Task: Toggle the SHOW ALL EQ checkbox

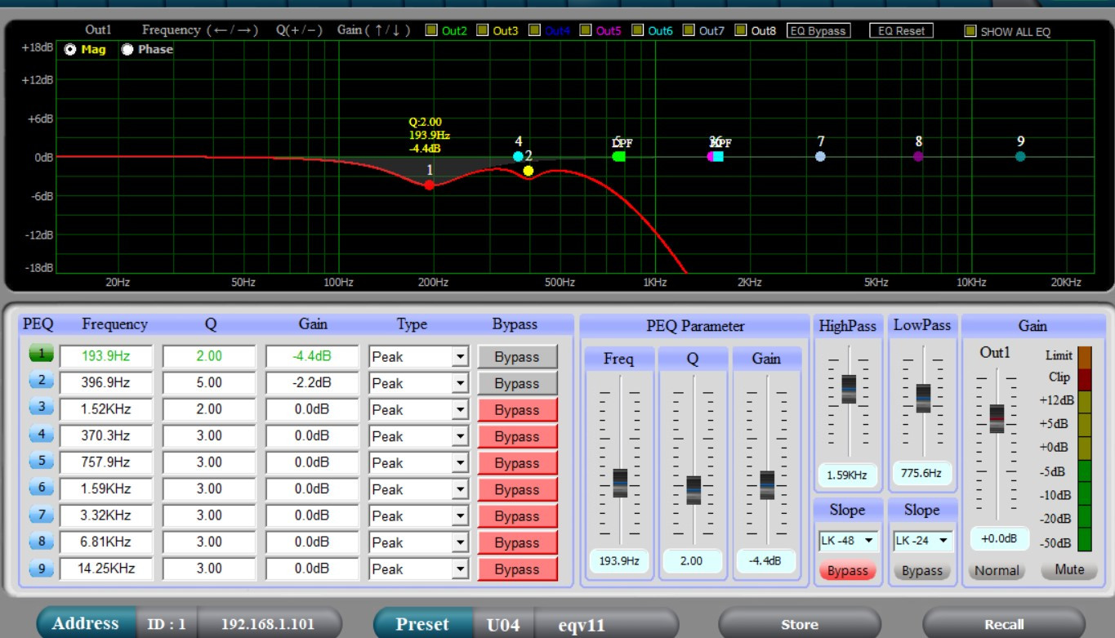Action: click(x=970, y=31)
